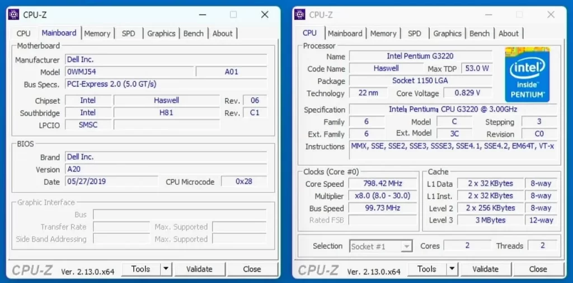573x283 pixels.
Task: Click the CPU-Z icon in the Mainboard window title bar
Action: pyautogui.click(x=14, y=15)
